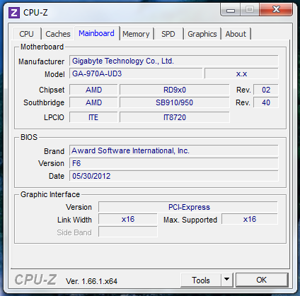
Task: Click the Manufacturer field Gigabyte Technology Co., Ltd.
Action: (173, 61)
